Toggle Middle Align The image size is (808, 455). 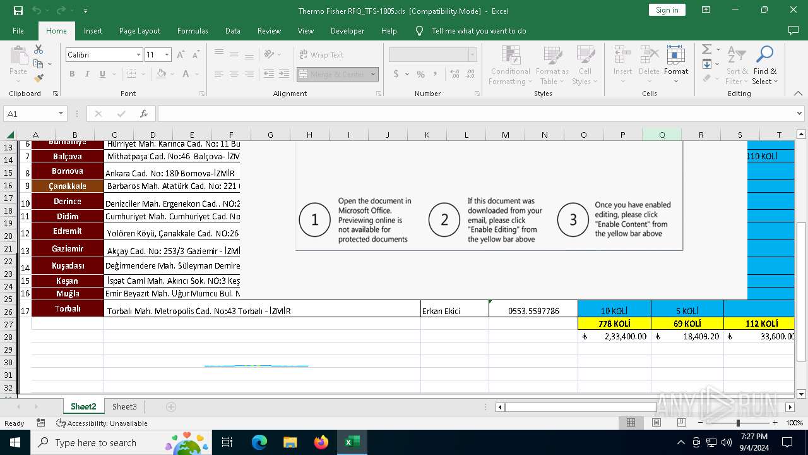234,54
